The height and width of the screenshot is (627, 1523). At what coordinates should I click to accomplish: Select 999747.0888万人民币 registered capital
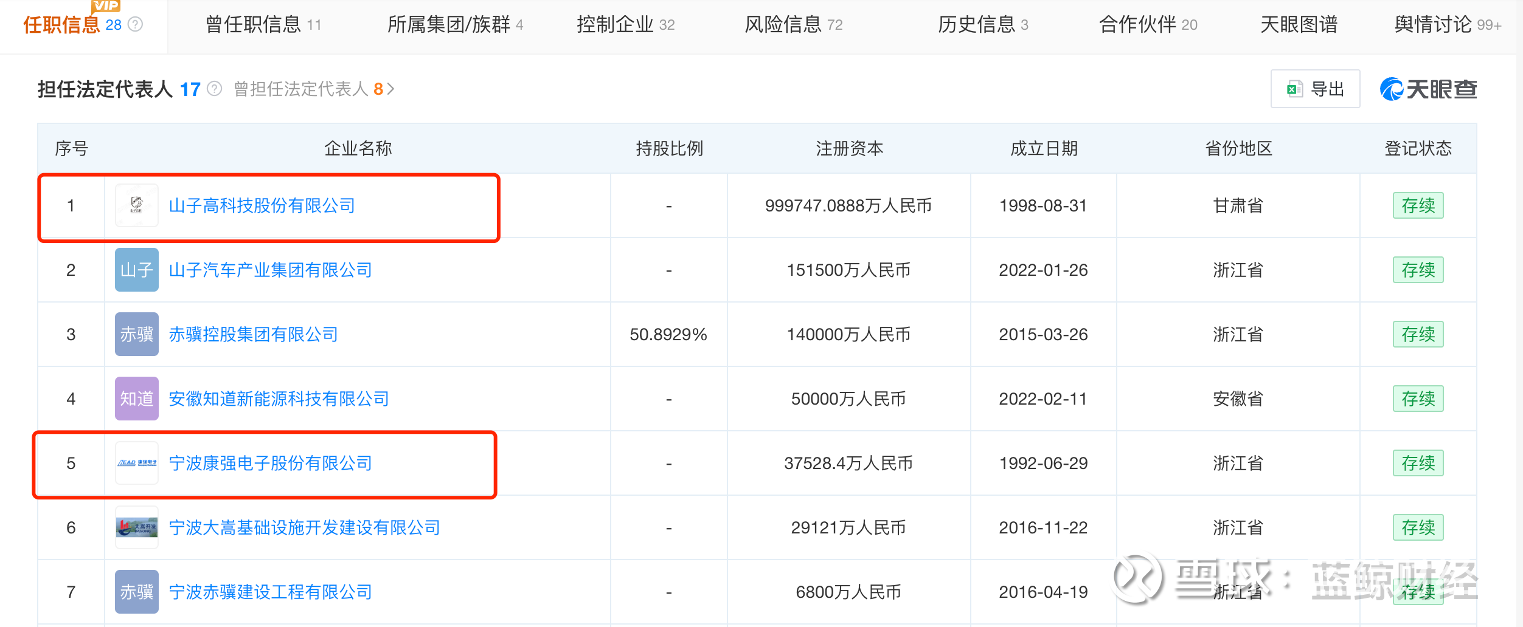click(848, 205)
